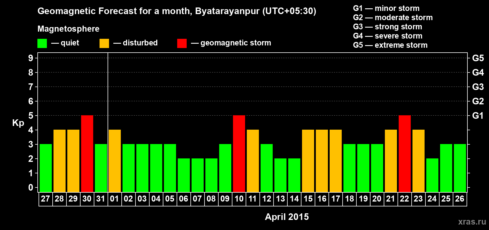This screenshot has height=230, width=489.
Task: Click the 'G4 — severe storm' legend line
Action: (x=388, y=36)
